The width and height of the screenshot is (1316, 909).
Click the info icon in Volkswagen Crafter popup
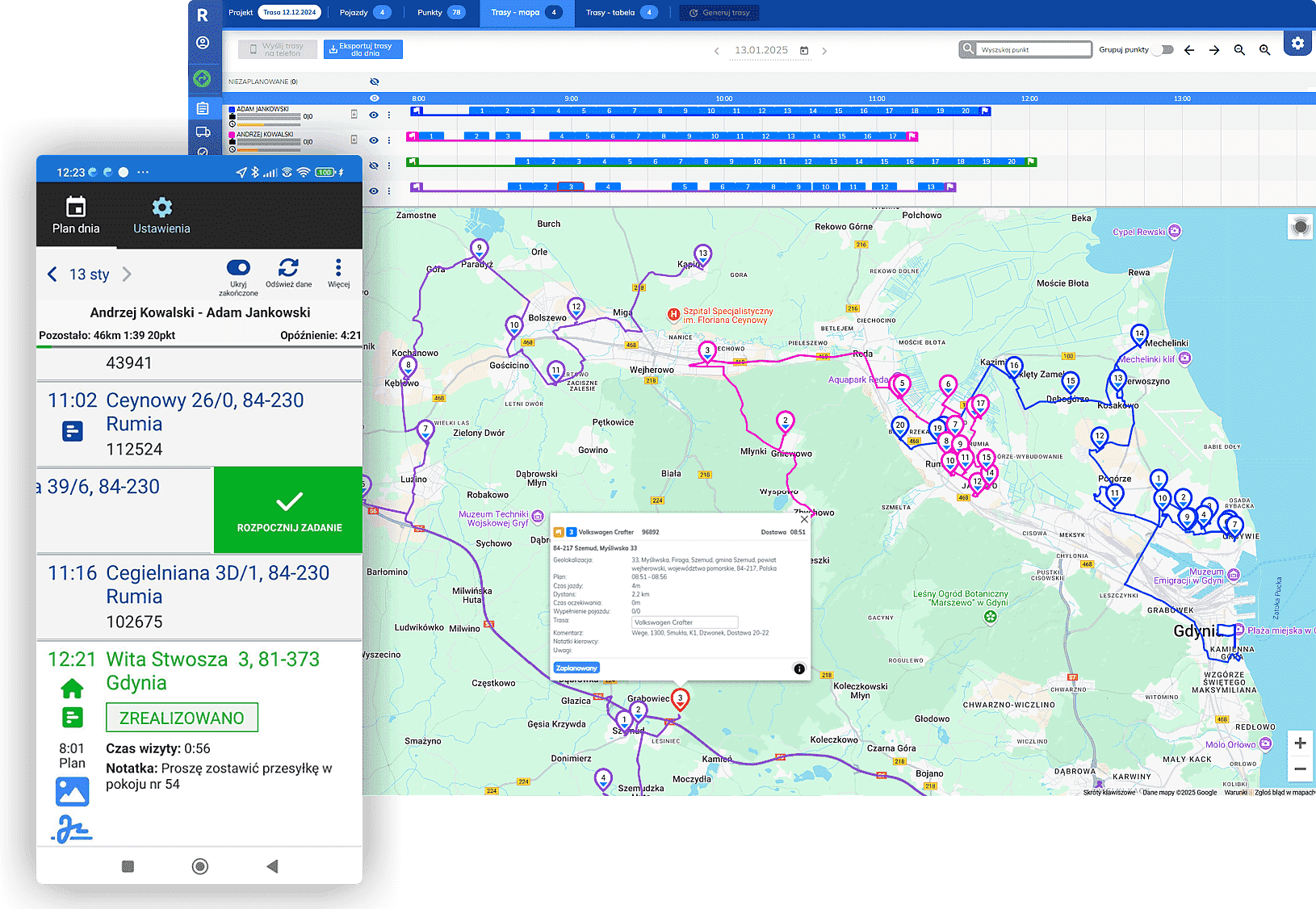tap(798, 668)
